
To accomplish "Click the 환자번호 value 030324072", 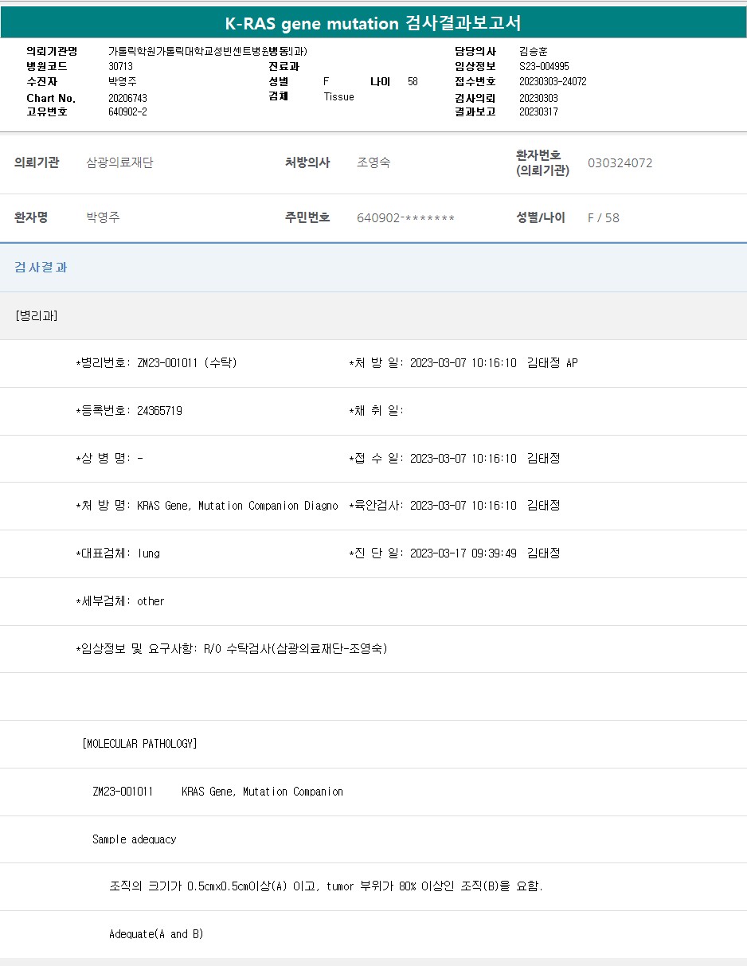I will [x=620, y=163].
